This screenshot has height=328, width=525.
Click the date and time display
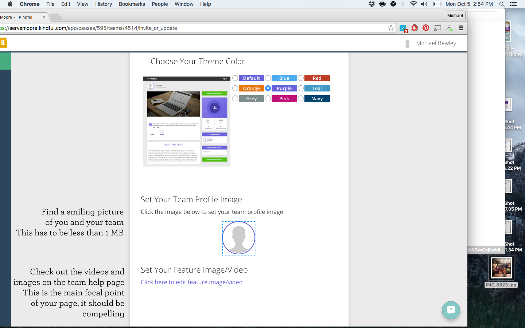tap(469, 4)
